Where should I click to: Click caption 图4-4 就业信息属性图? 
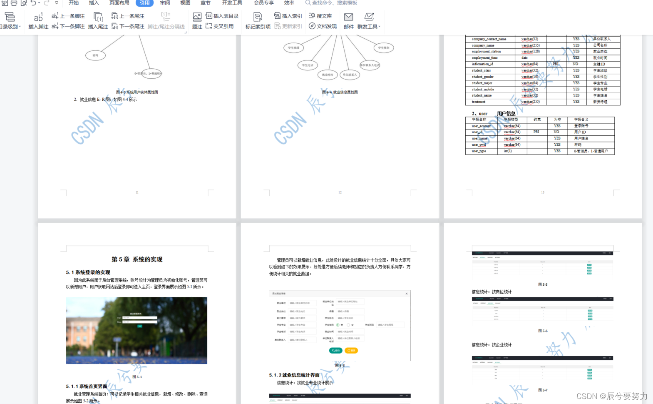[x=340, y=92]
